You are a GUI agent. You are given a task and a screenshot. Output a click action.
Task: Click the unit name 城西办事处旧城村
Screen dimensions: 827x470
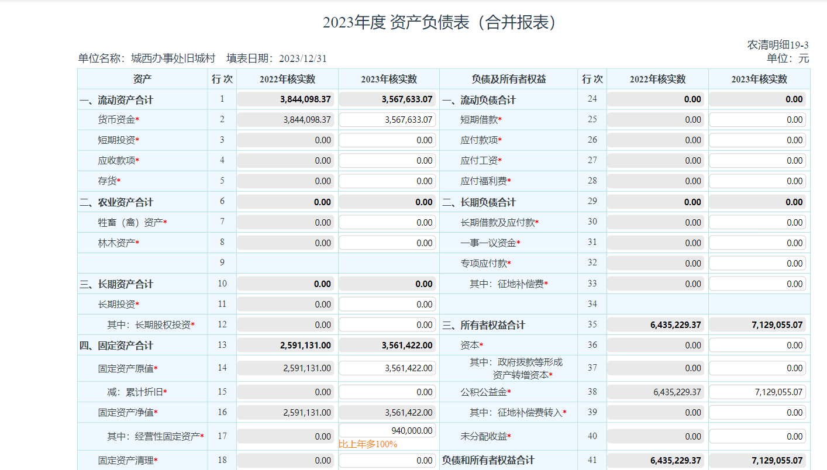pyautogui.click(x=173, y=58)
